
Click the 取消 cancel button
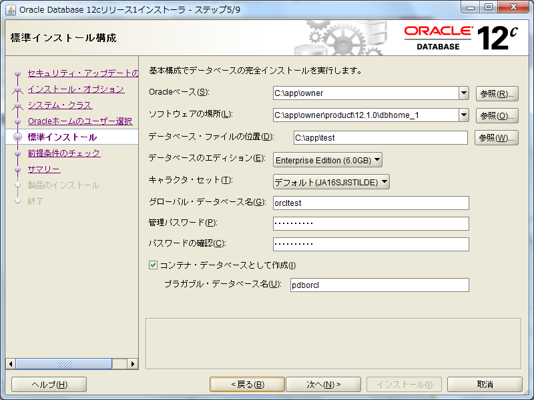coord(485,385)
